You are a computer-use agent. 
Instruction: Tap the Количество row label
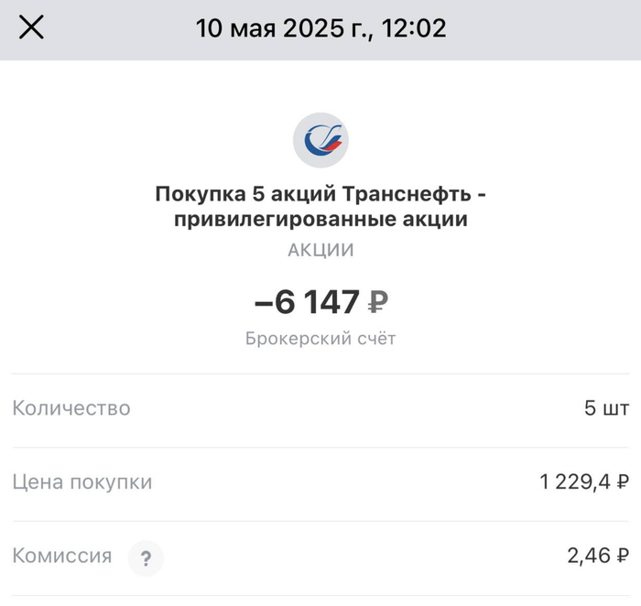point(71,408)
